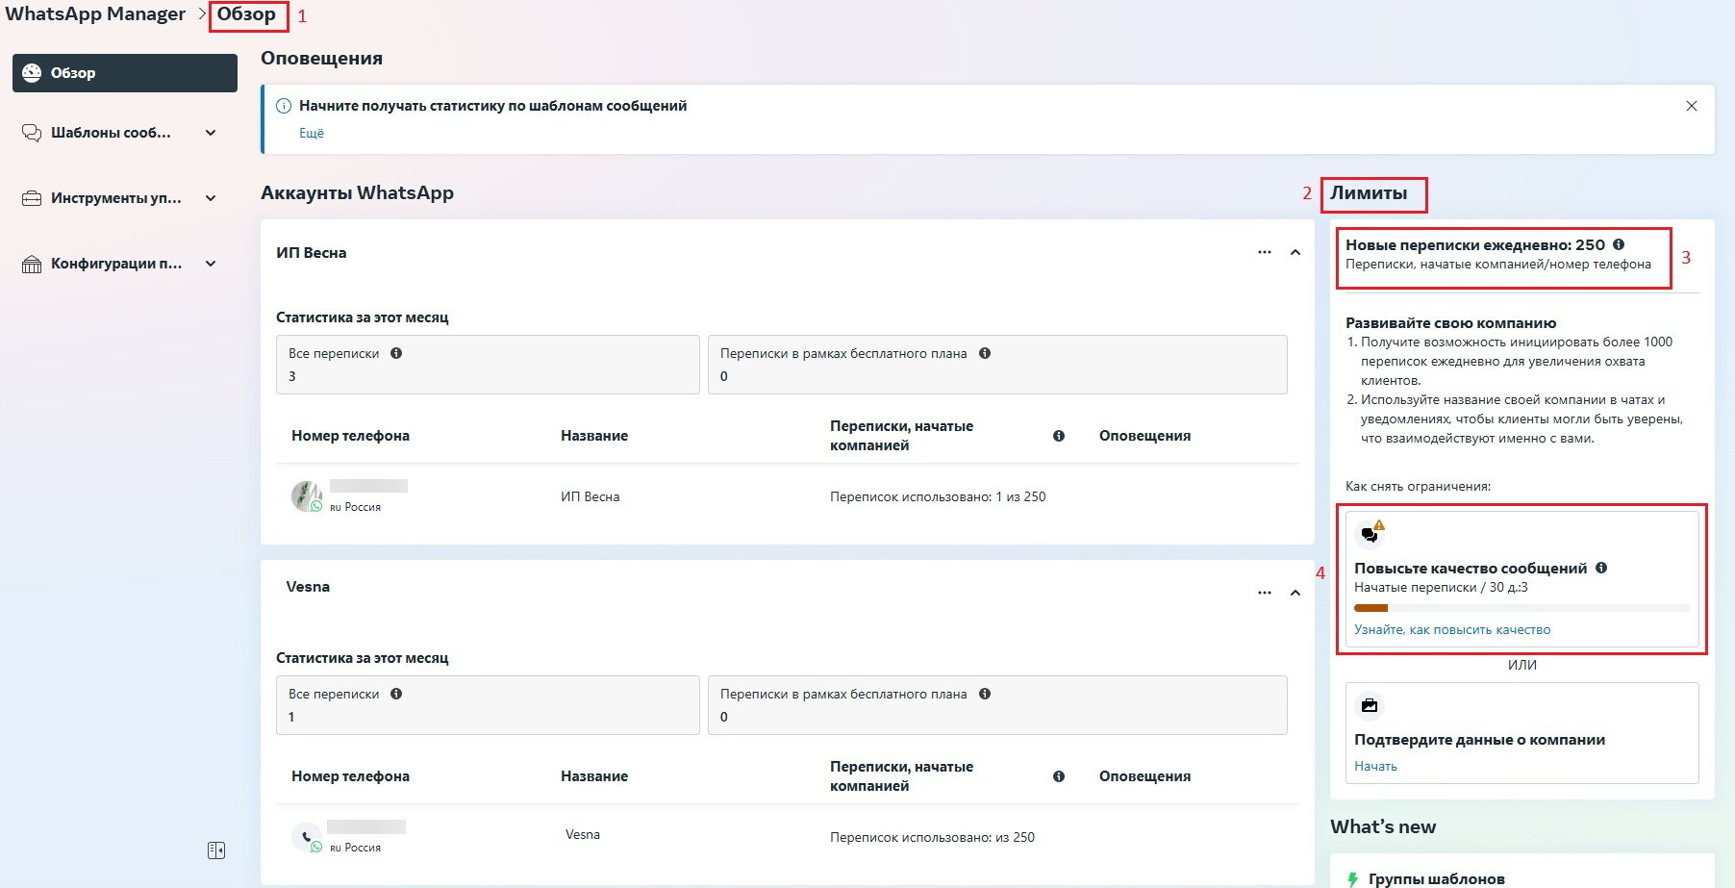
Task: Open Узнайте, как повысить качество link
Action: 1451,629
